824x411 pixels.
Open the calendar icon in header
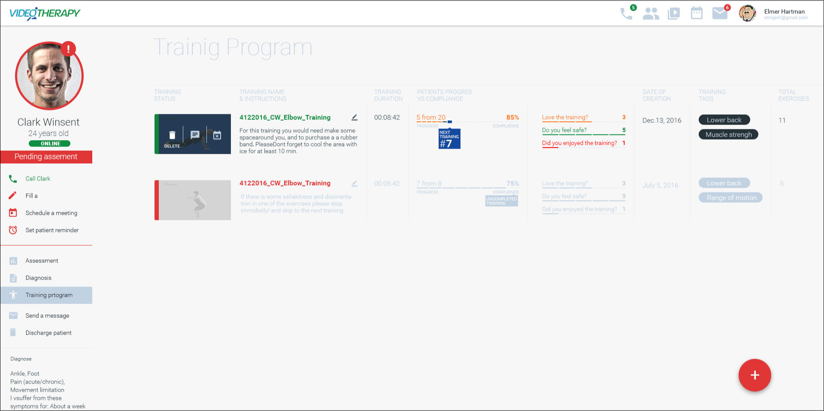pos(697,13)
